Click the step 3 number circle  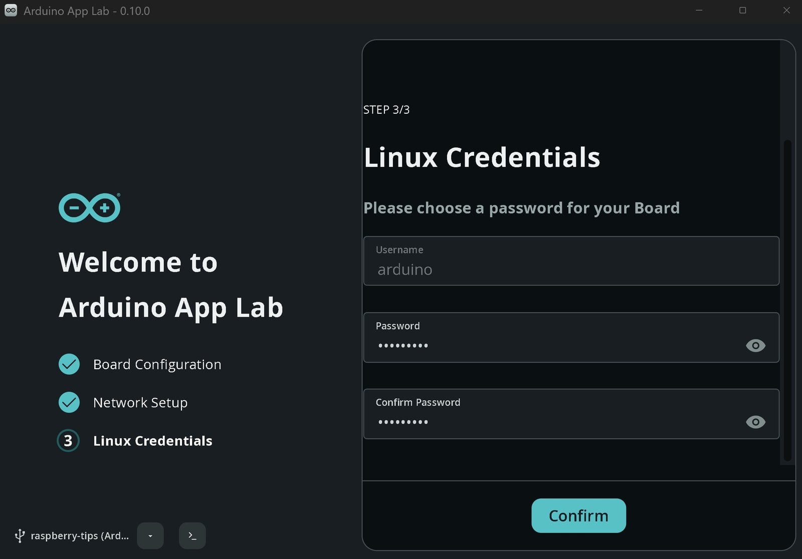pos(68,441)
